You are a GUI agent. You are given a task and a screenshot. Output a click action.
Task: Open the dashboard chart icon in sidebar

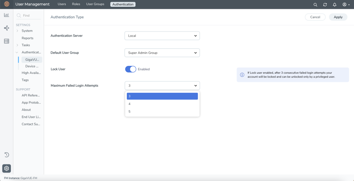click(6, 15)
